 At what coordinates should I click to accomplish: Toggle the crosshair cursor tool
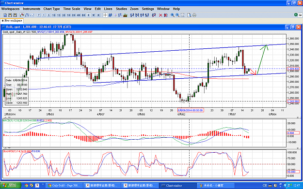tap(105, 15)
